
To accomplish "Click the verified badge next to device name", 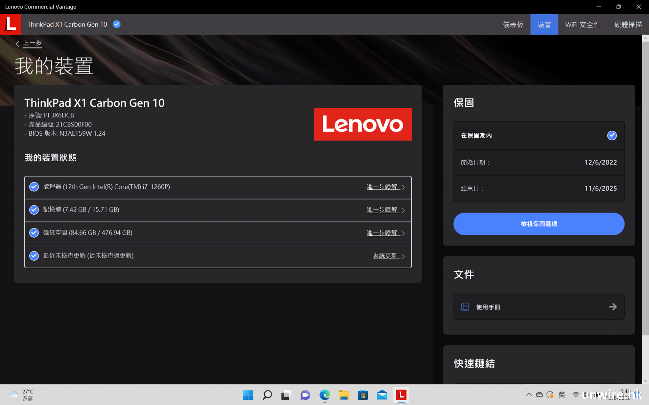I will [117, 24].
